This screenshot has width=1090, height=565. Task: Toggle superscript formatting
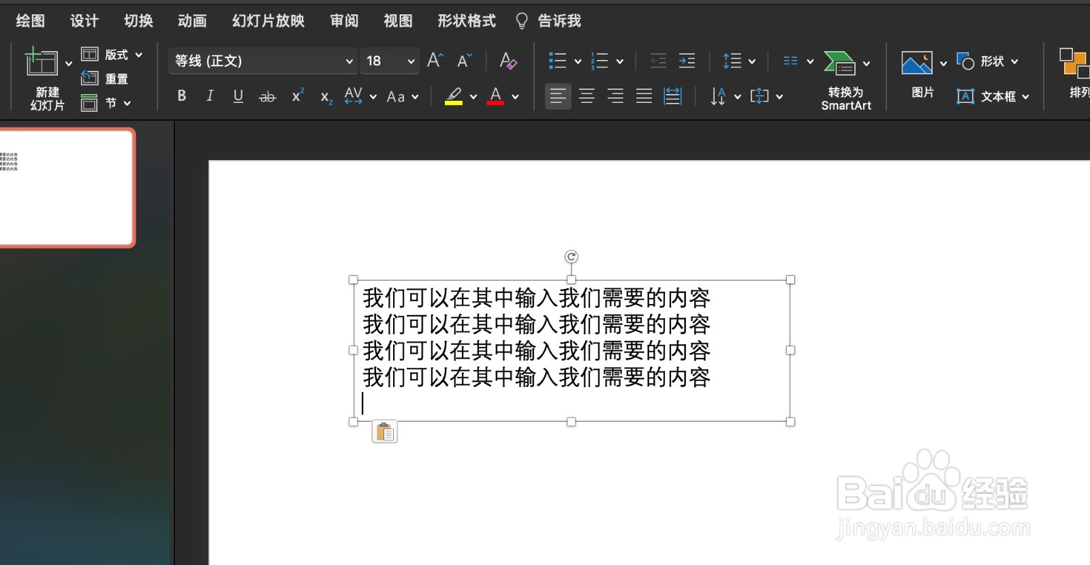point(298,95)
